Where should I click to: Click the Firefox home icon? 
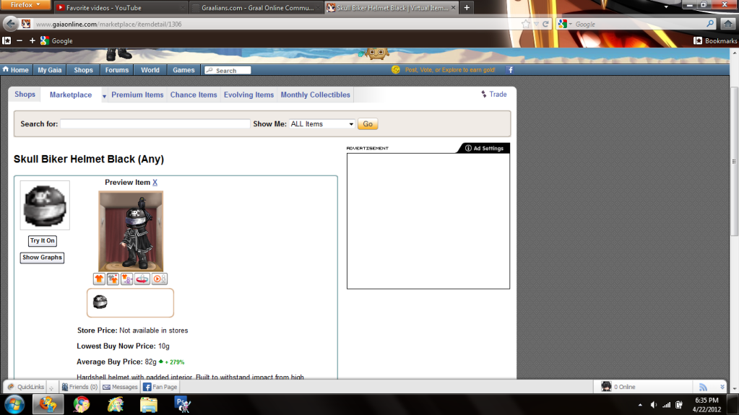(727, 24)
